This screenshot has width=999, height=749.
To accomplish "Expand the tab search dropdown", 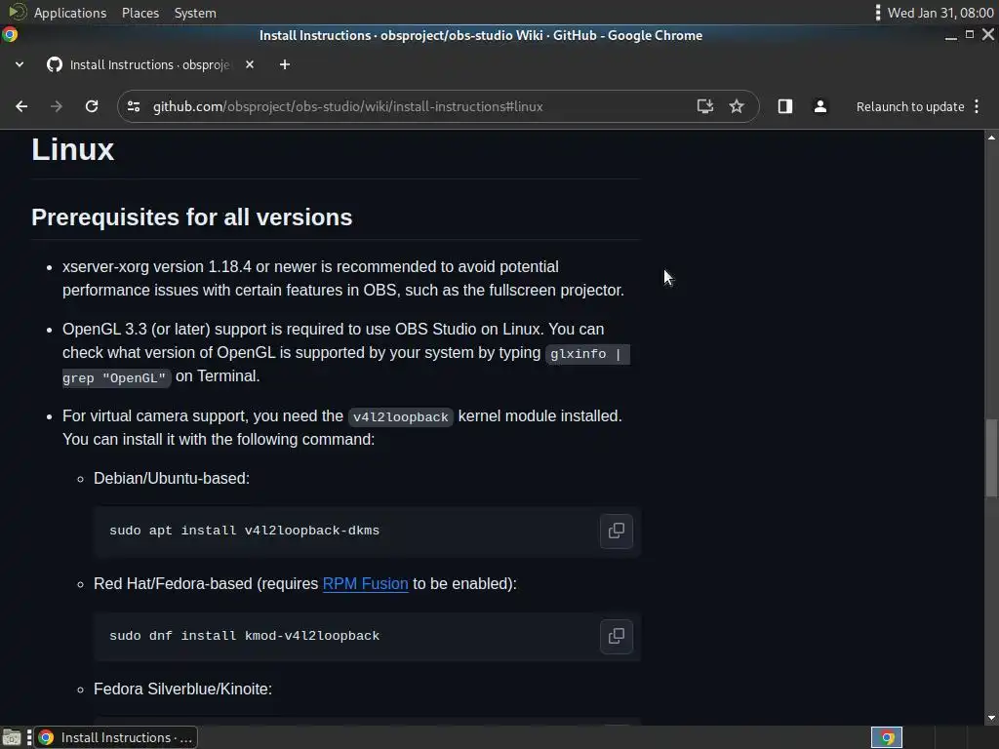I will pyautogui.click(x=20, y=64).
